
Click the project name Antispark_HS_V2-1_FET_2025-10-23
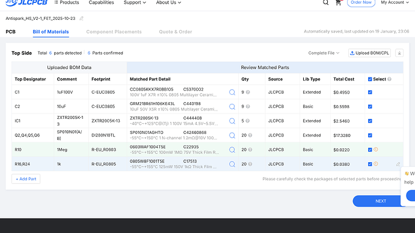click(x=40, y=18)
